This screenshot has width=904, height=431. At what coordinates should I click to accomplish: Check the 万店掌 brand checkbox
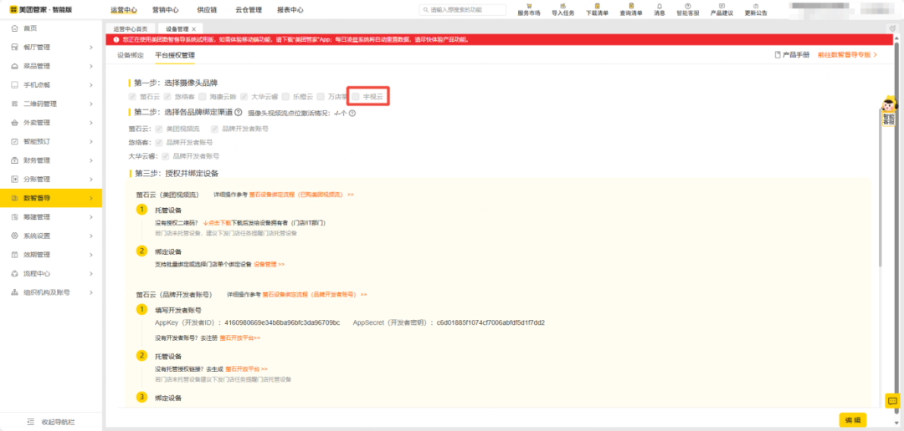pos(321,97)
